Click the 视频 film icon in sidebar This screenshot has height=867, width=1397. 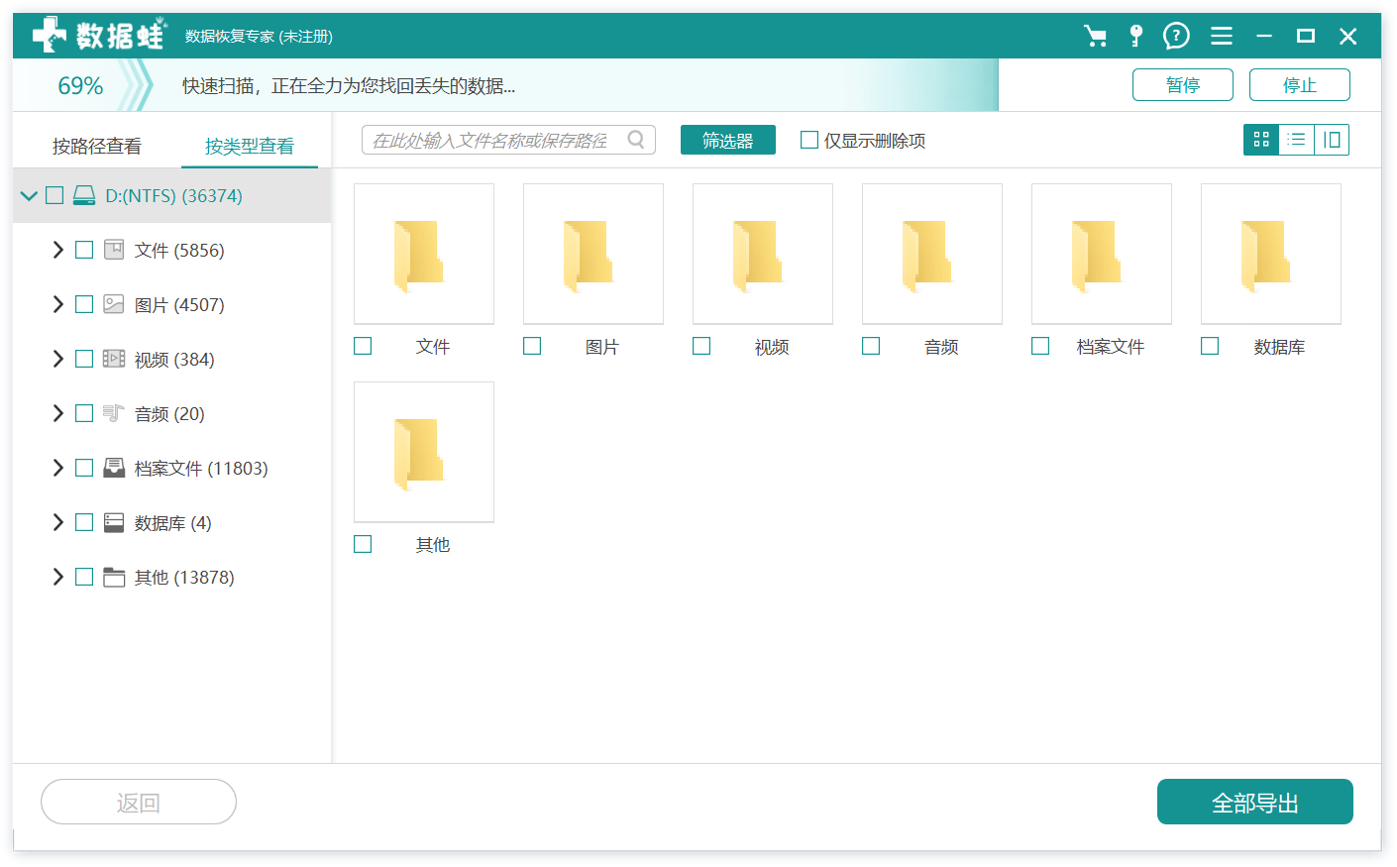pos(114,359)
